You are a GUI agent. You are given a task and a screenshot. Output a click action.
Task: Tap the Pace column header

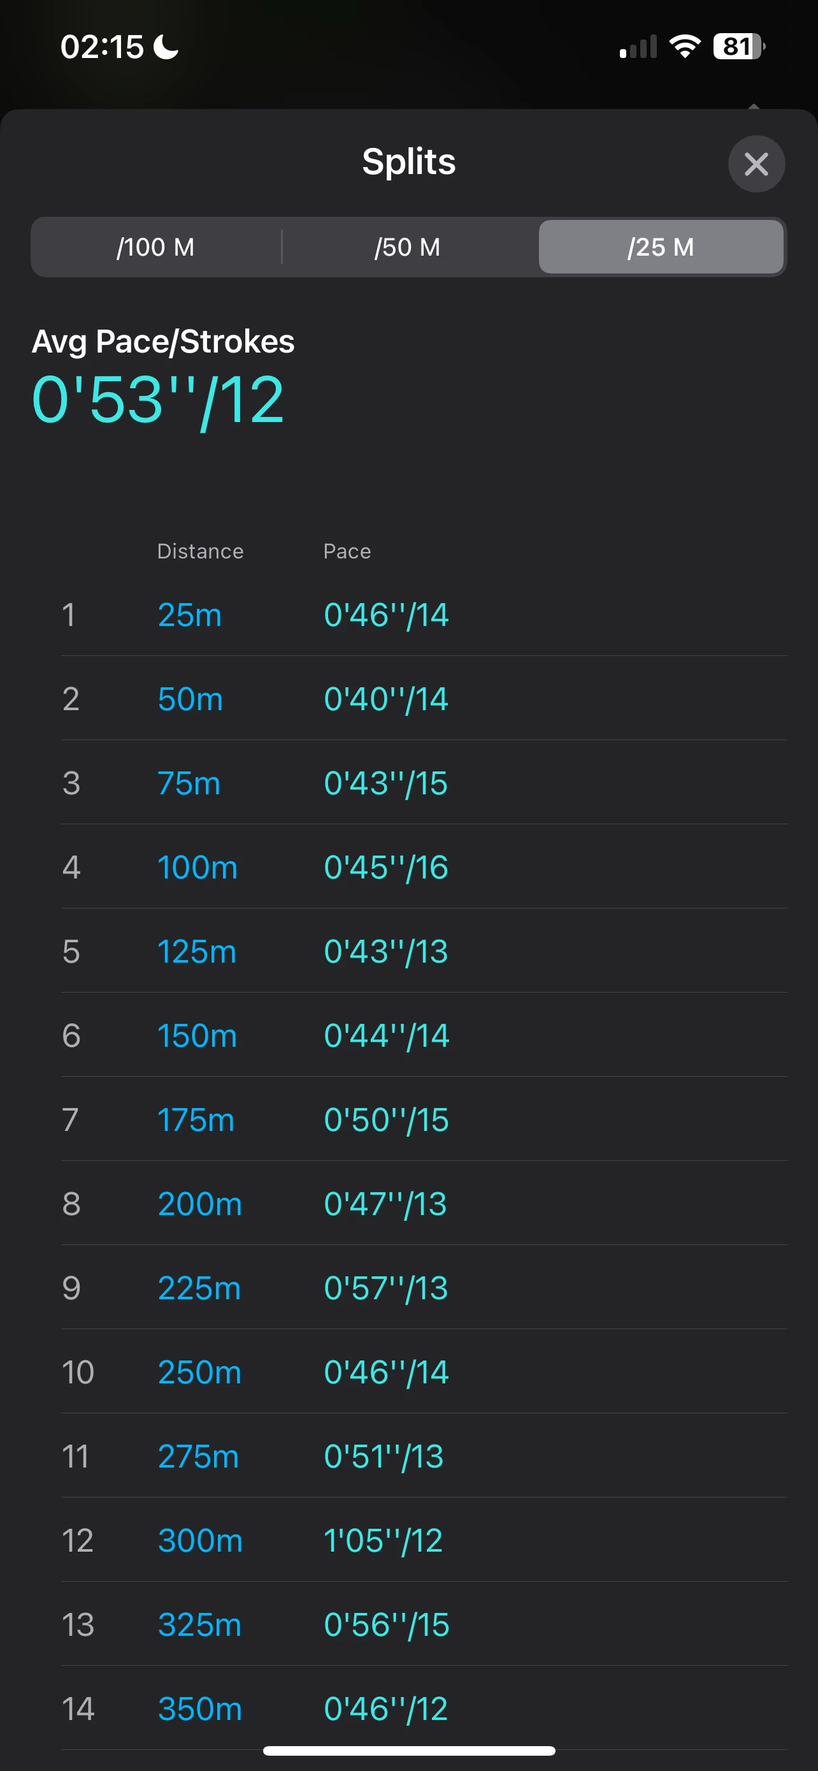click(348, 551)
